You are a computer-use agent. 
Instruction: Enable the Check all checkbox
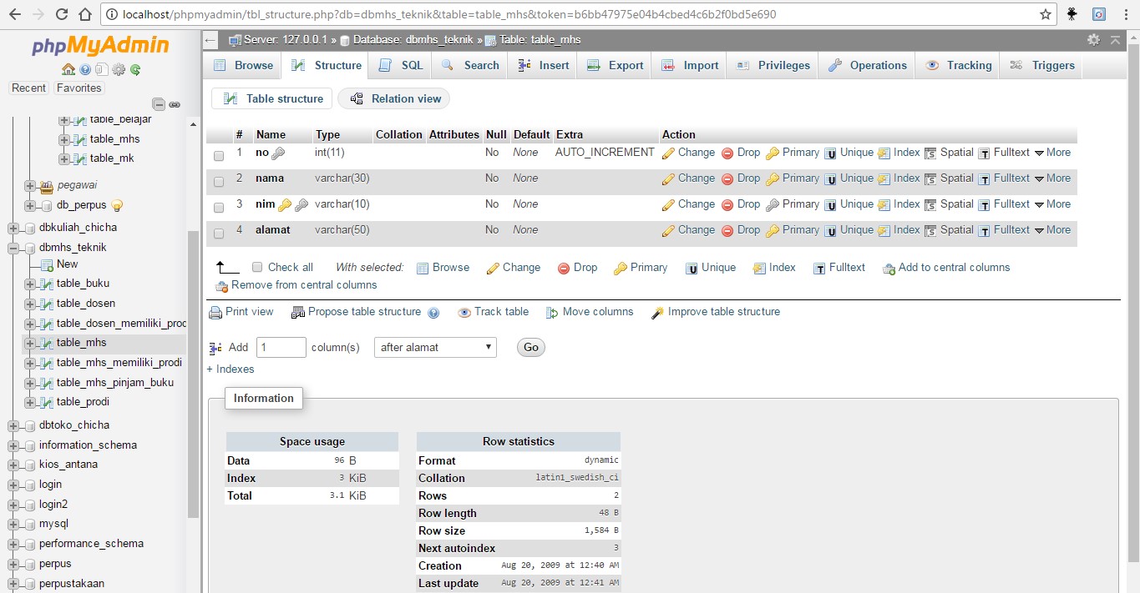tap(257, 268)
